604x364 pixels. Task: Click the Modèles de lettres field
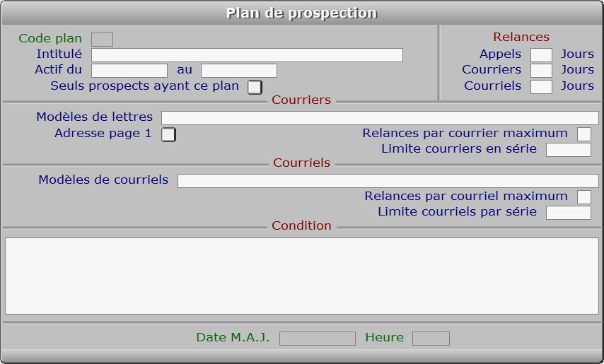[x=380, y=118]
